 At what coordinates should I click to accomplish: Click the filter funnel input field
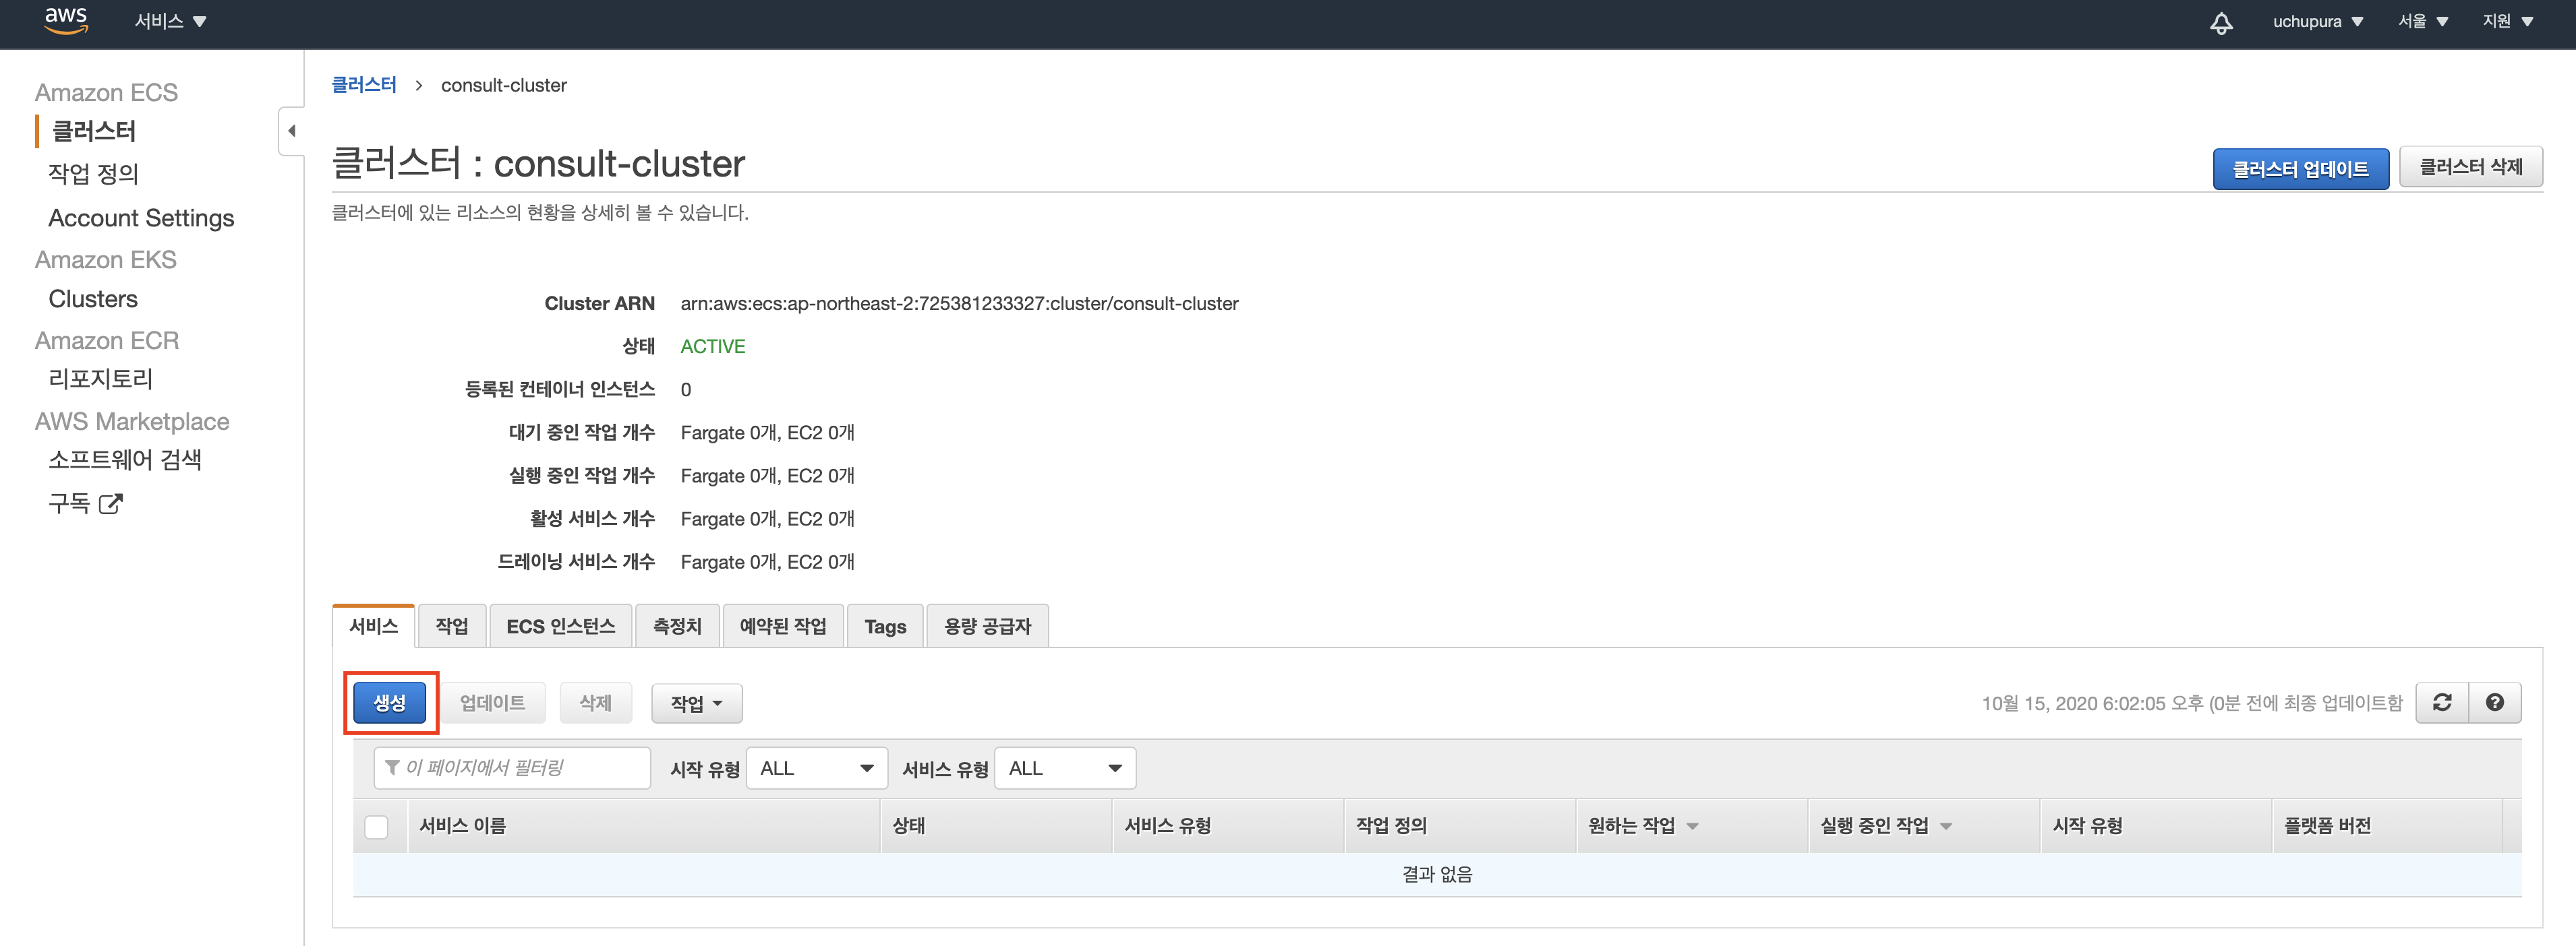512,768
